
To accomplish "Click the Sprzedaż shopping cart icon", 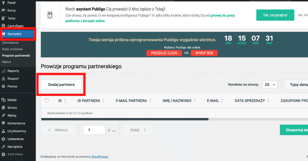I will 4,34.
